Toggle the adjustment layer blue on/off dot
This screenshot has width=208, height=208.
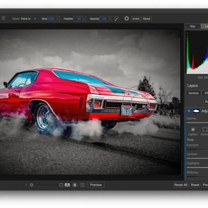(x=189, y=111)
